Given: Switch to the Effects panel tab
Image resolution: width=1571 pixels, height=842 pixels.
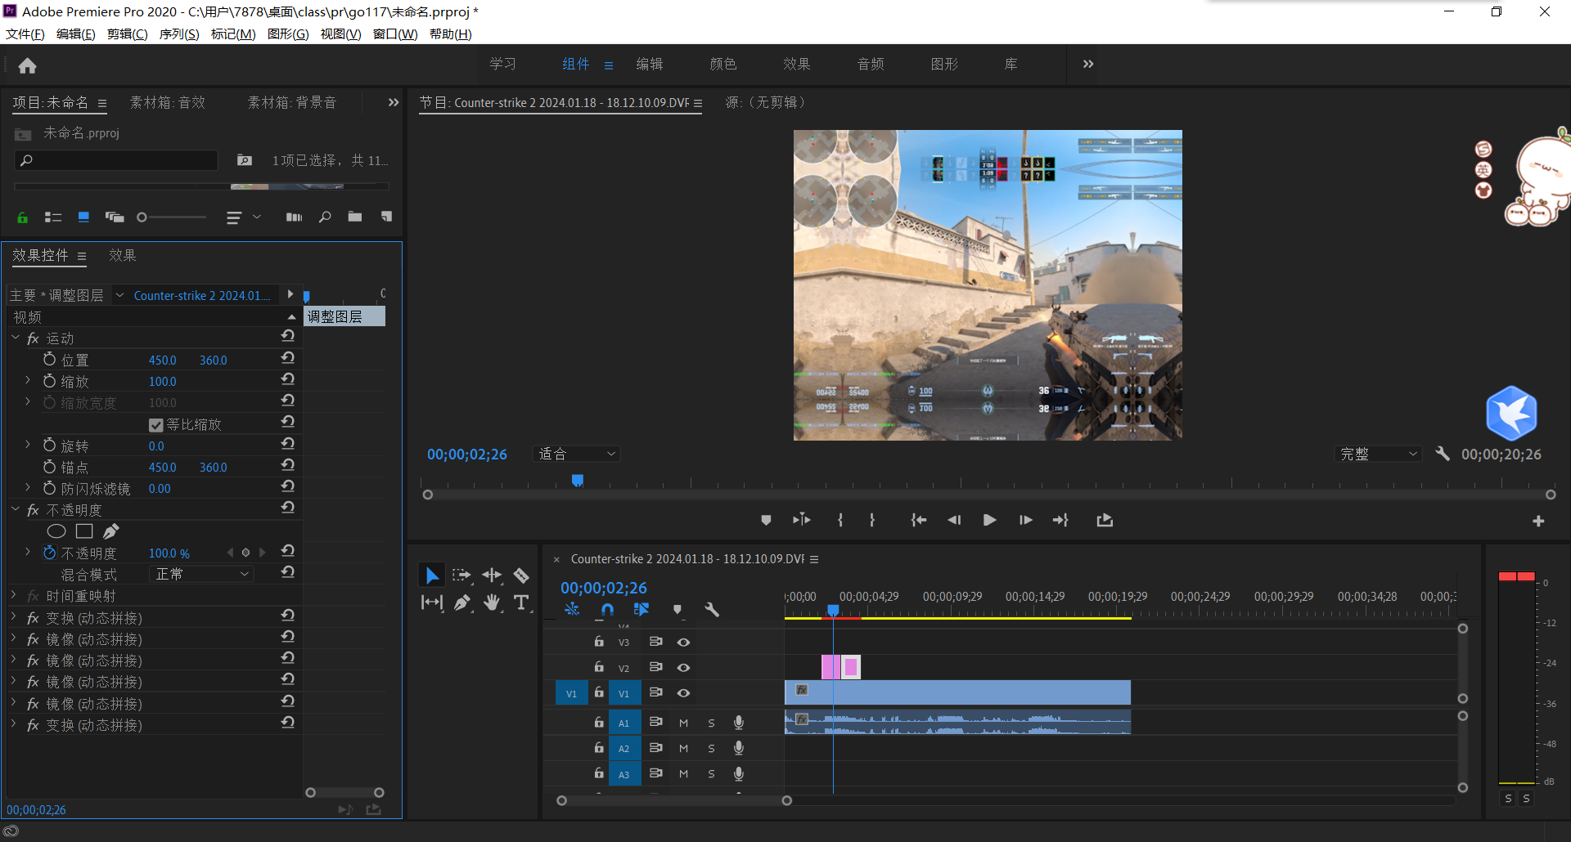Looking at the screenshot, I should tap(123, 255).
